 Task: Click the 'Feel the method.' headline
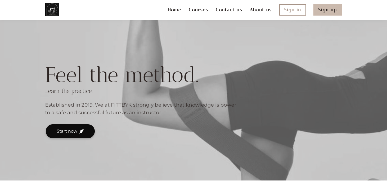(122, 75)
